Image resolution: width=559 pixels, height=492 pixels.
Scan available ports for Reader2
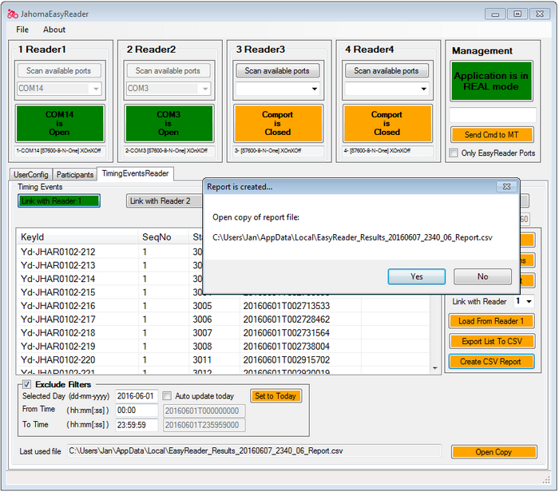168,71
